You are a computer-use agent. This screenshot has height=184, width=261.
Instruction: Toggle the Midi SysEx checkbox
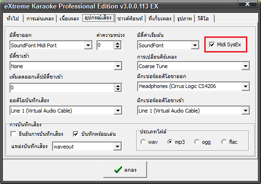click(x=212, y=44)
